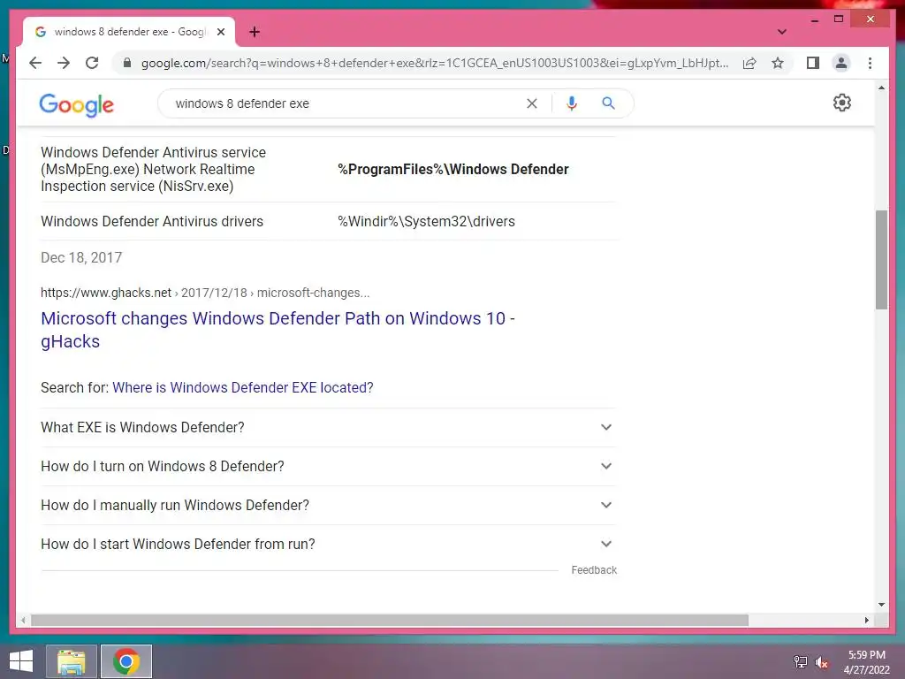
Task: Go to the Google logo homepage
Action: [x=77, y=105]
